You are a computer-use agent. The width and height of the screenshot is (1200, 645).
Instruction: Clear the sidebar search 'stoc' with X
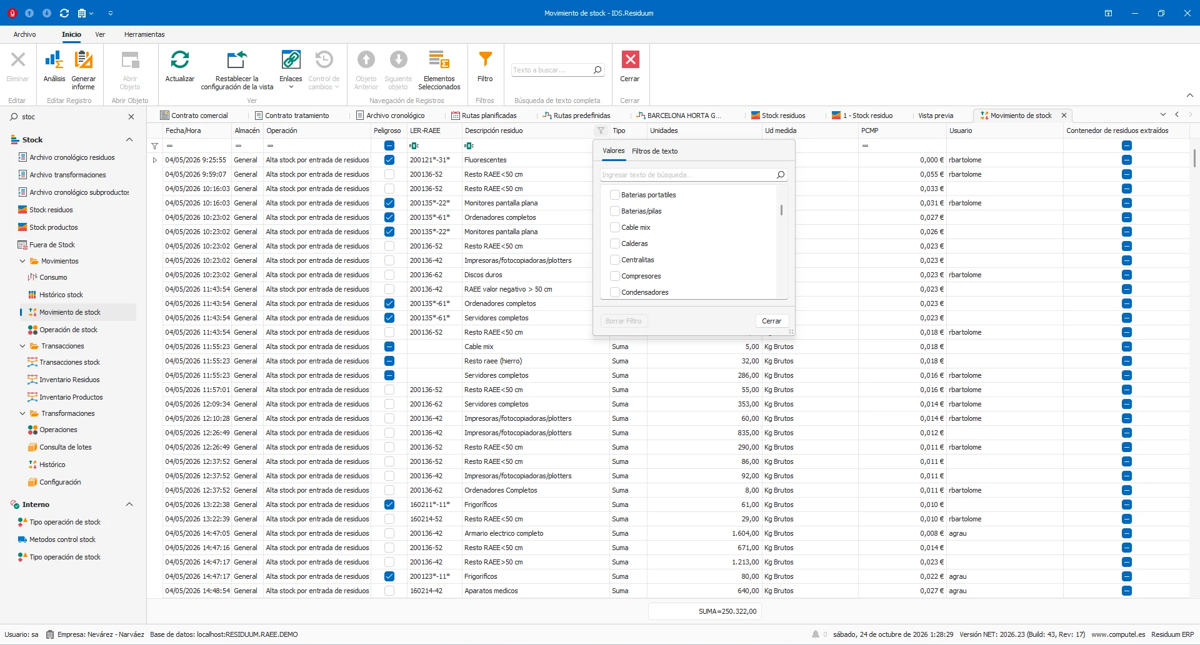coord(131,117)
